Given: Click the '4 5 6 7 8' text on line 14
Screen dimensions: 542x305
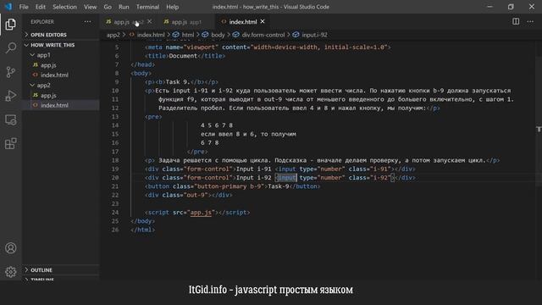Looking at the screenshot, I should click(x=217, y=125).
